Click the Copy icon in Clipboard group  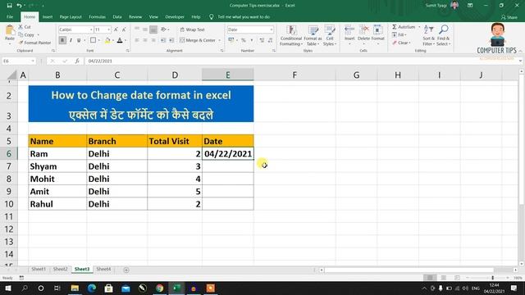pos(21,34)
